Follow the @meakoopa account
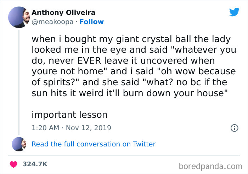The height and width of the screenshot is (174, 248). 91,22
